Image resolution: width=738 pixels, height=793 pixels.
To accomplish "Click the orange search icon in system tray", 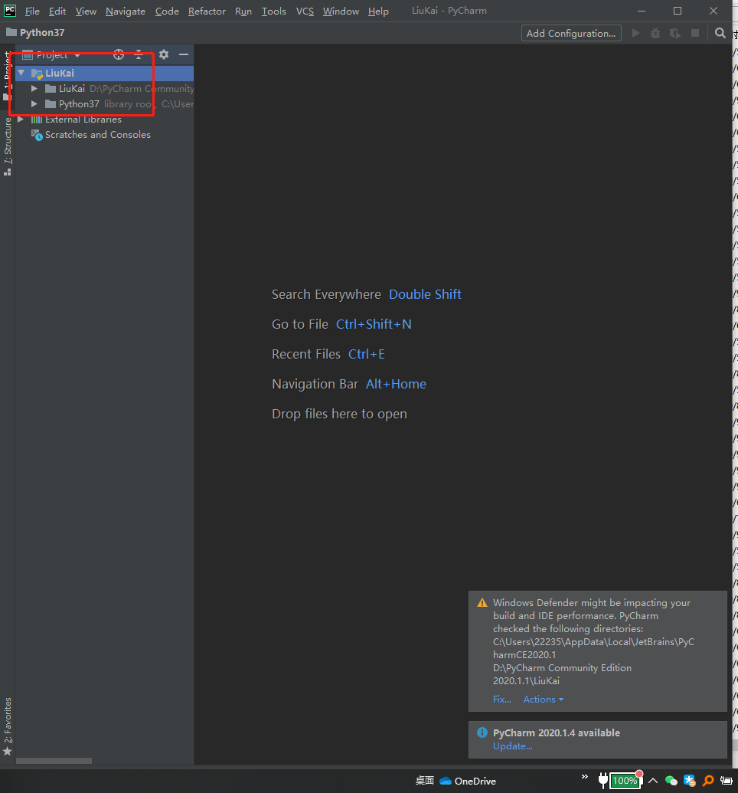I will coord(708,781).
